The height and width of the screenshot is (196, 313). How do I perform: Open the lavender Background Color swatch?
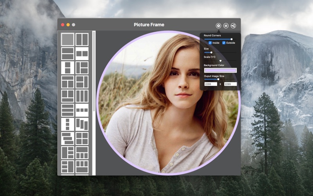pyautogui.click(x=220, y=70)
